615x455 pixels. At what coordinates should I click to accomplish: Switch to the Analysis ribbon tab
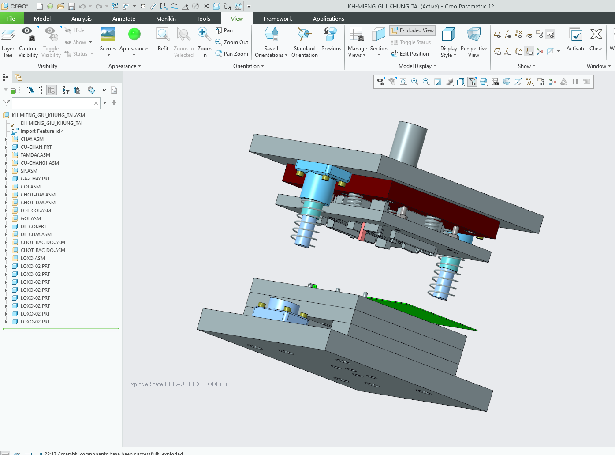[82, 19]
